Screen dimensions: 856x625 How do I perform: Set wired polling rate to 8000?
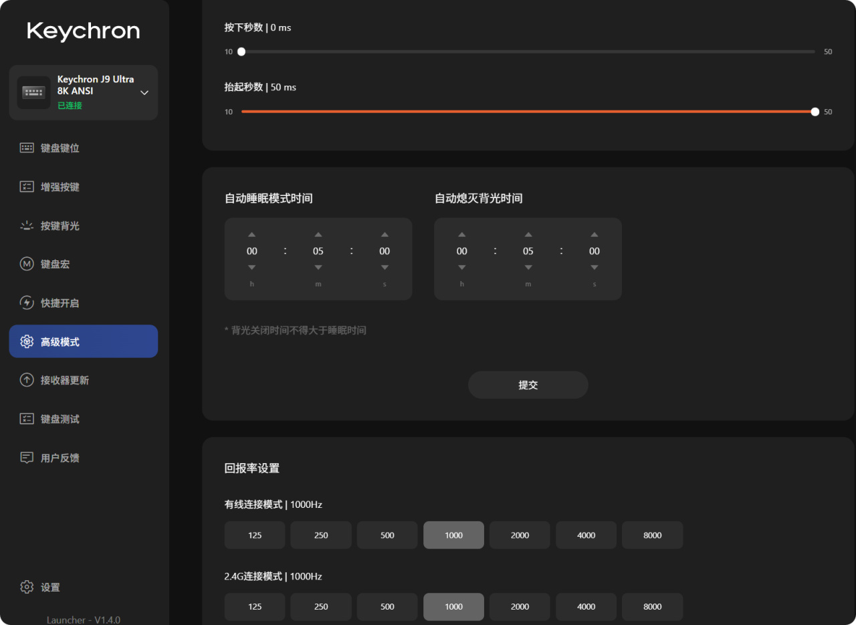(x=653, y=535)
